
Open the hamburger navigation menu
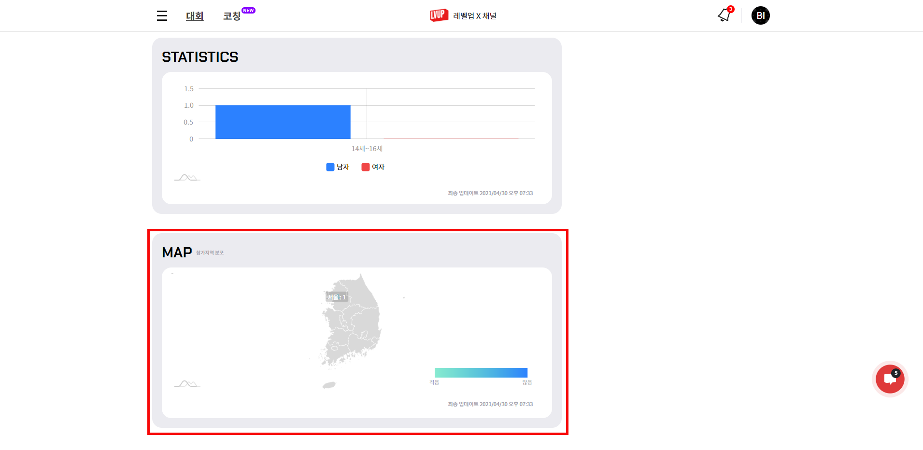tap(162, 16)
